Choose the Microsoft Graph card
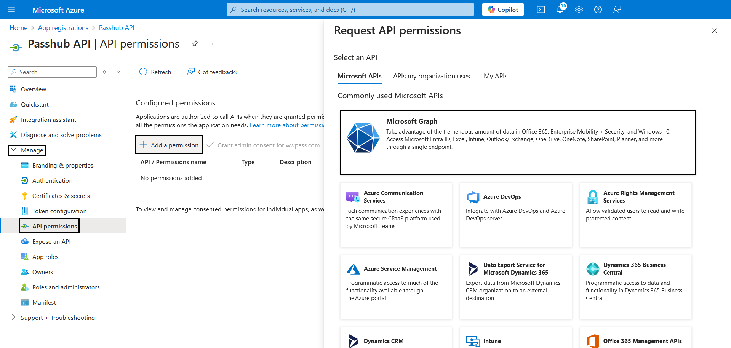This screenshot has width=731, height=348. (518, 142)
